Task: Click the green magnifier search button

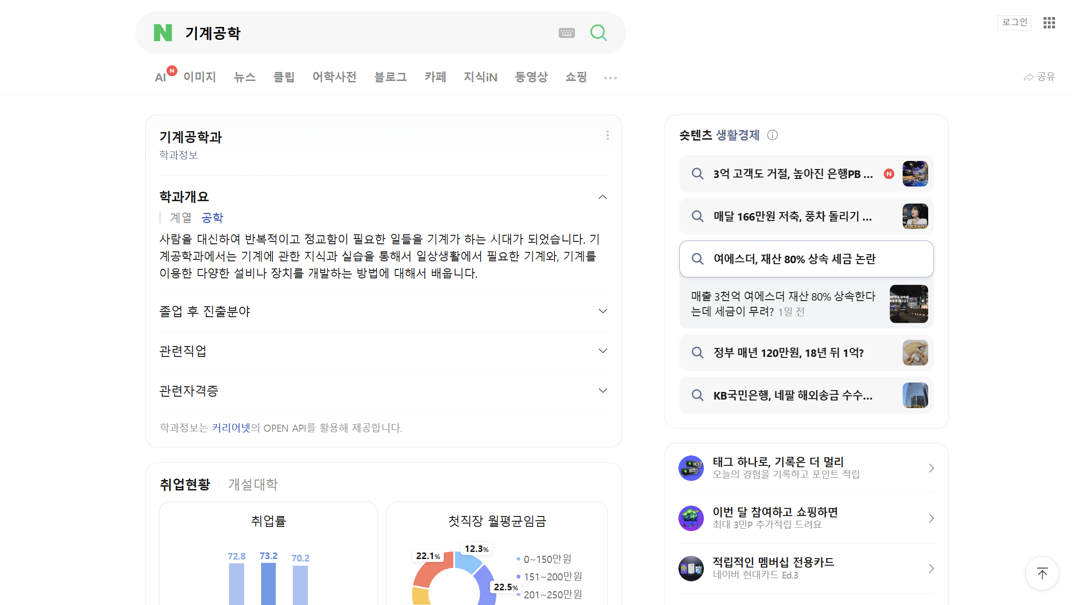Action: click(598, 33)
